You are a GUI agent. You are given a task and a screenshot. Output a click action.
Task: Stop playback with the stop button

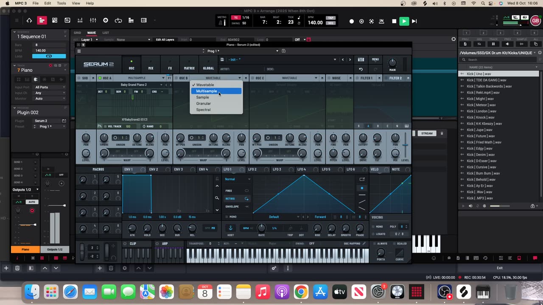394,21
